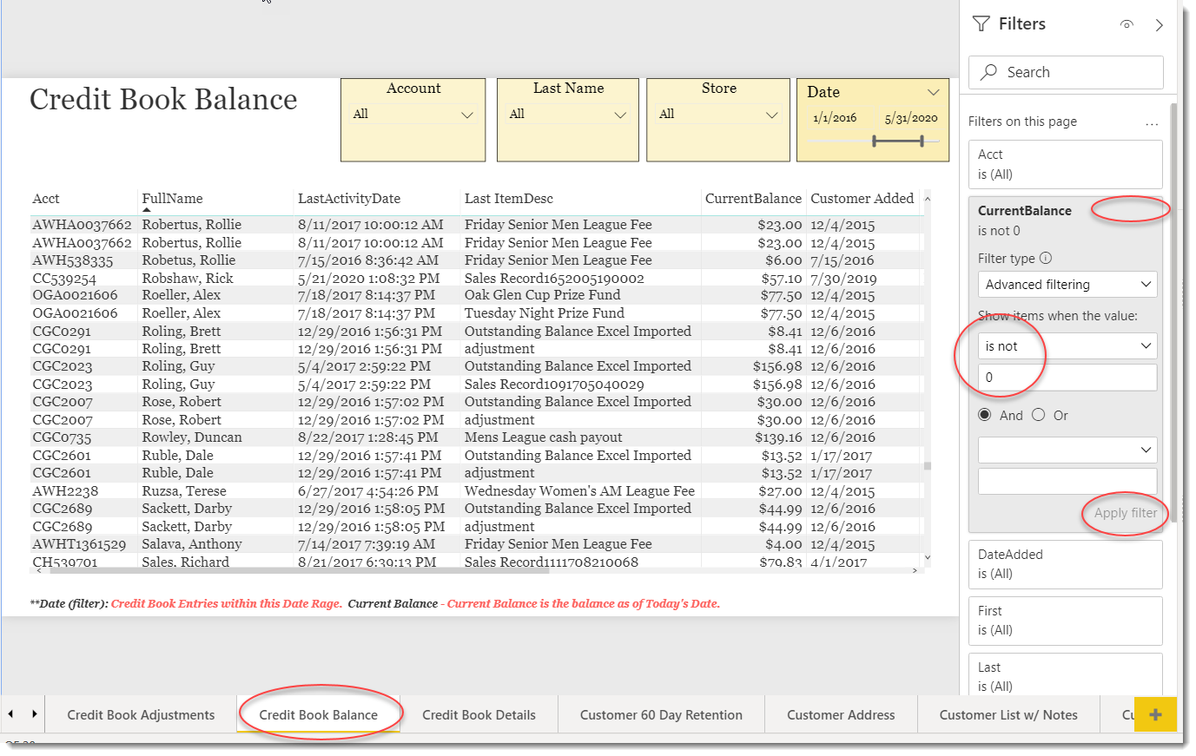Viewport: 1196px width, 756px height.
Task: Toggle the filter pane eye icon
Action: click(x=1127, y=24)
